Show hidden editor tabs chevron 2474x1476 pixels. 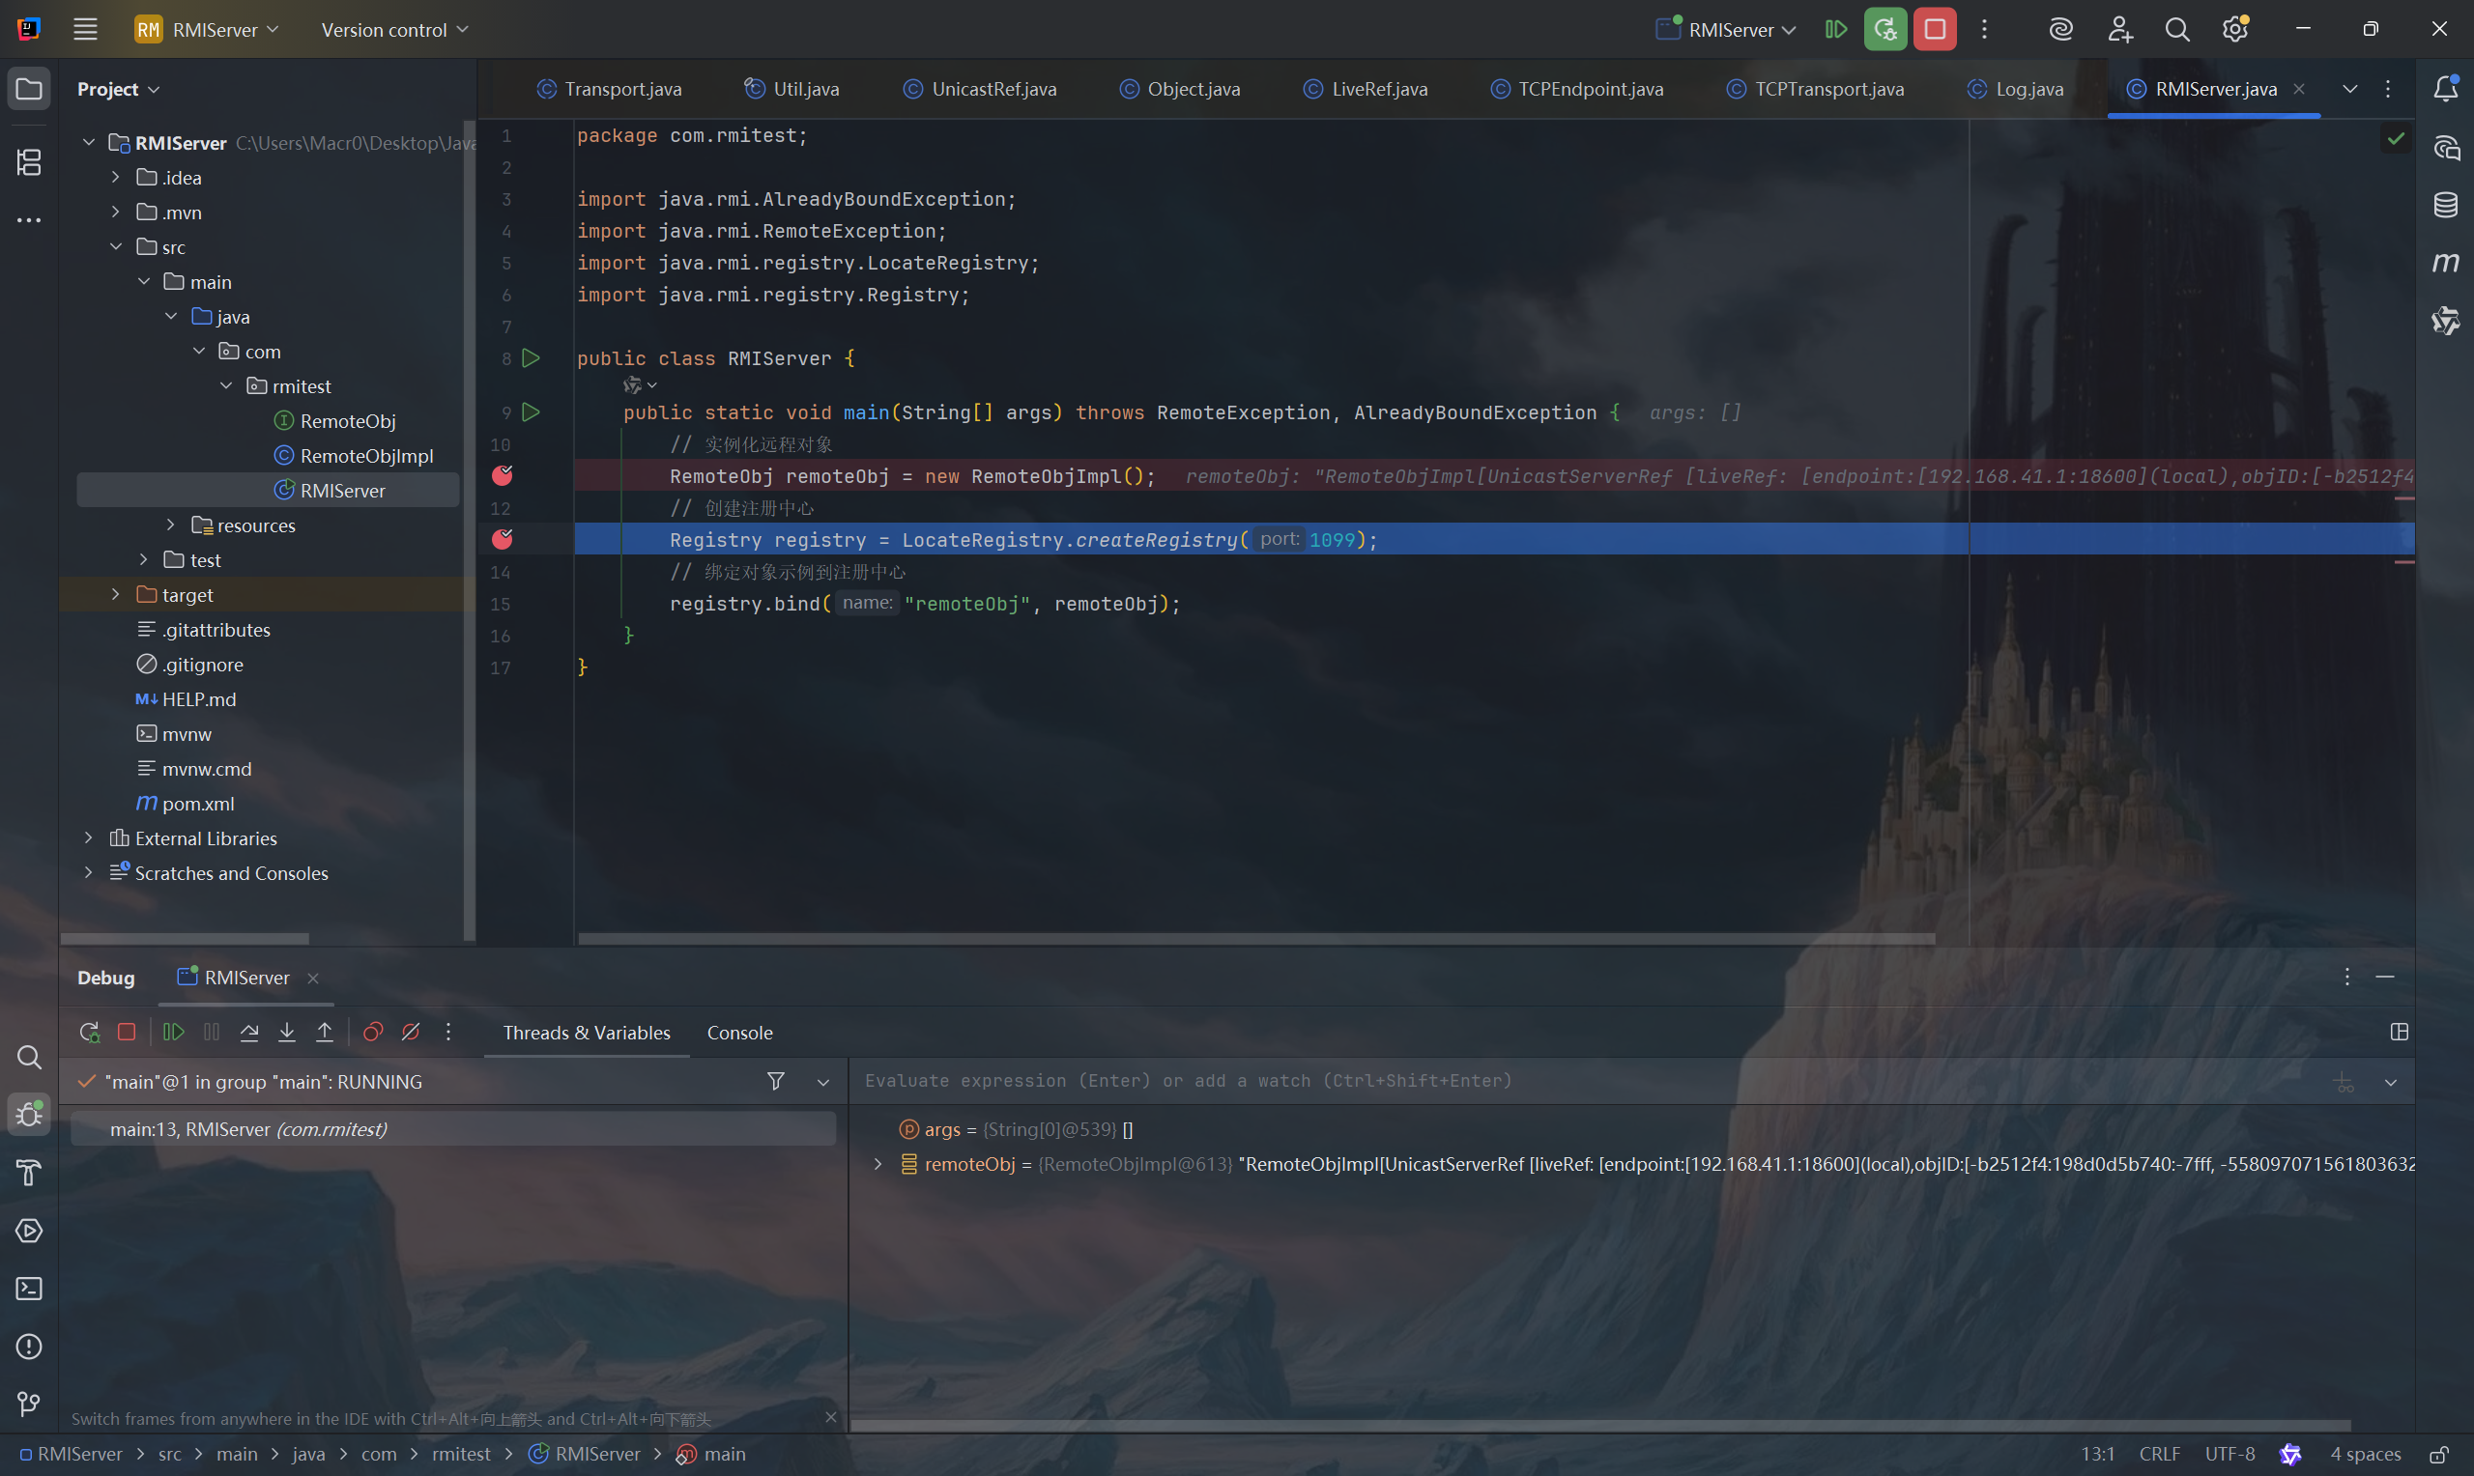[2349, 89]
